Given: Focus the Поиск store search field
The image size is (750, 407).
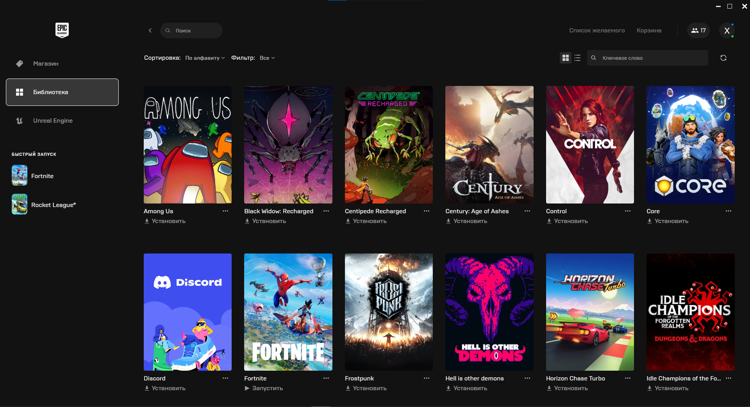Looking at the screenshot, I should coord(191,30).
